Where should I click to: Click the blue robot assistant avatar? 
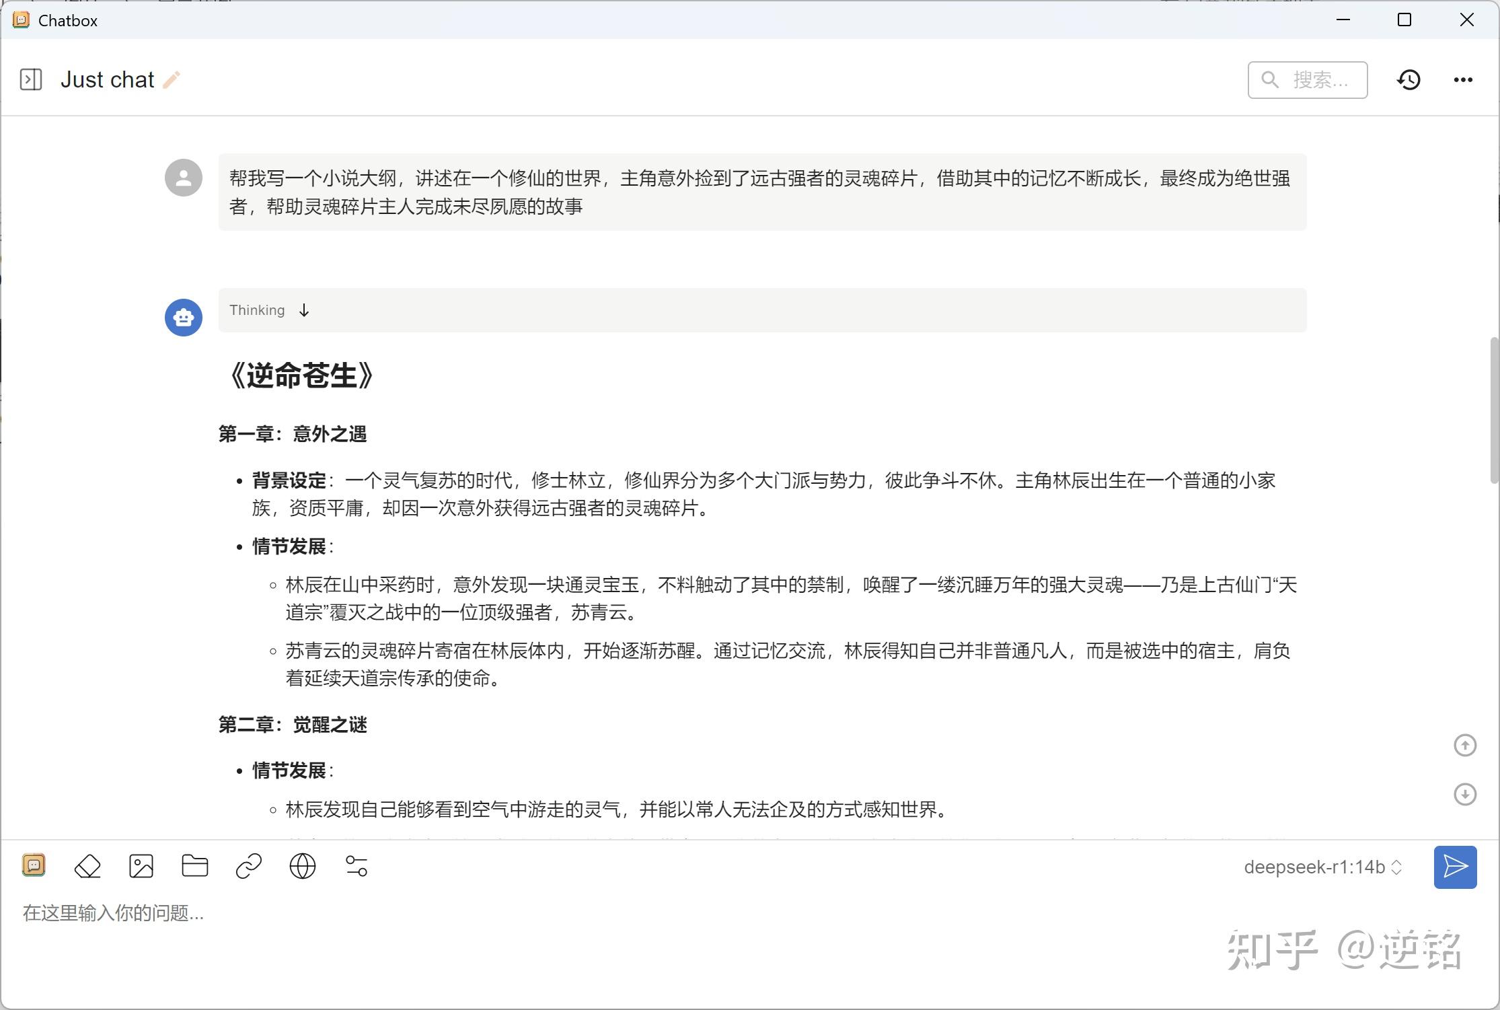pyautogui.click(x=184, y=318)
